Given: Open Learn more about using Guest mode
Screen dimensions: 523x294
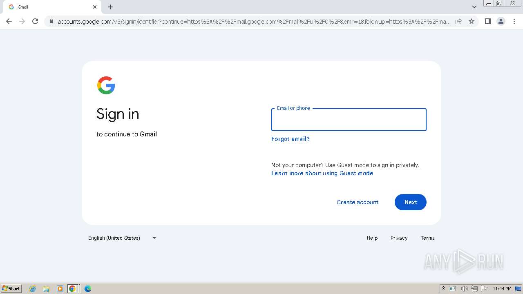Looking at the screenshot, I should click(322, 173).
